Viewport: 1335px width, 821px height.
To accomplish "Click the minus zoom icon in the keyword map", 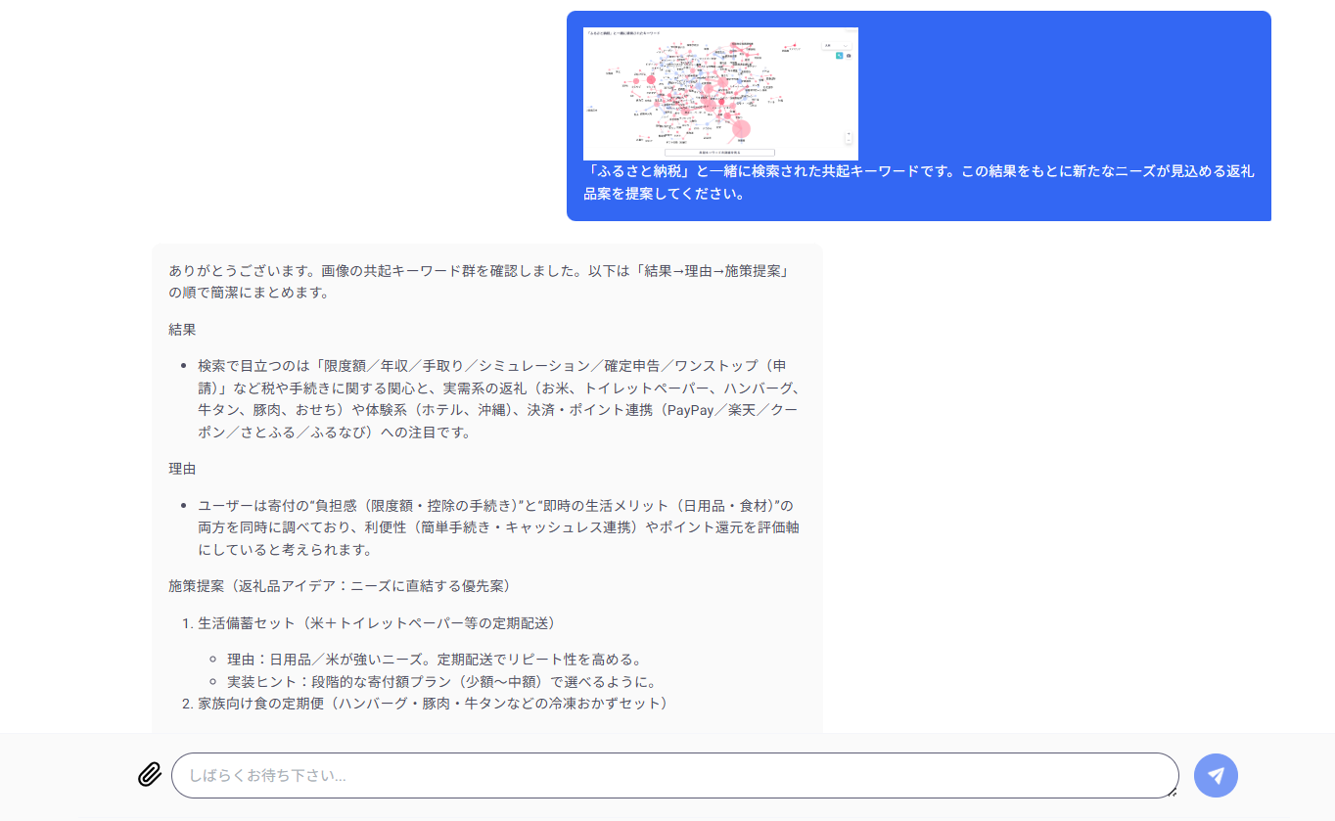I will 849,140.
